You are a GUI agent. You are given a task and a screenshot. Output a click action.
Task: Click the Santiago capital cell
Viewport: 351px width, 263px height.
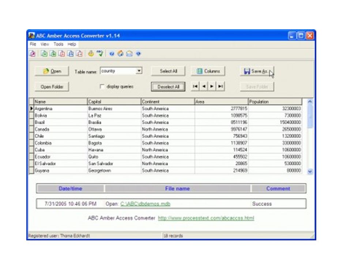coord(114,136)
